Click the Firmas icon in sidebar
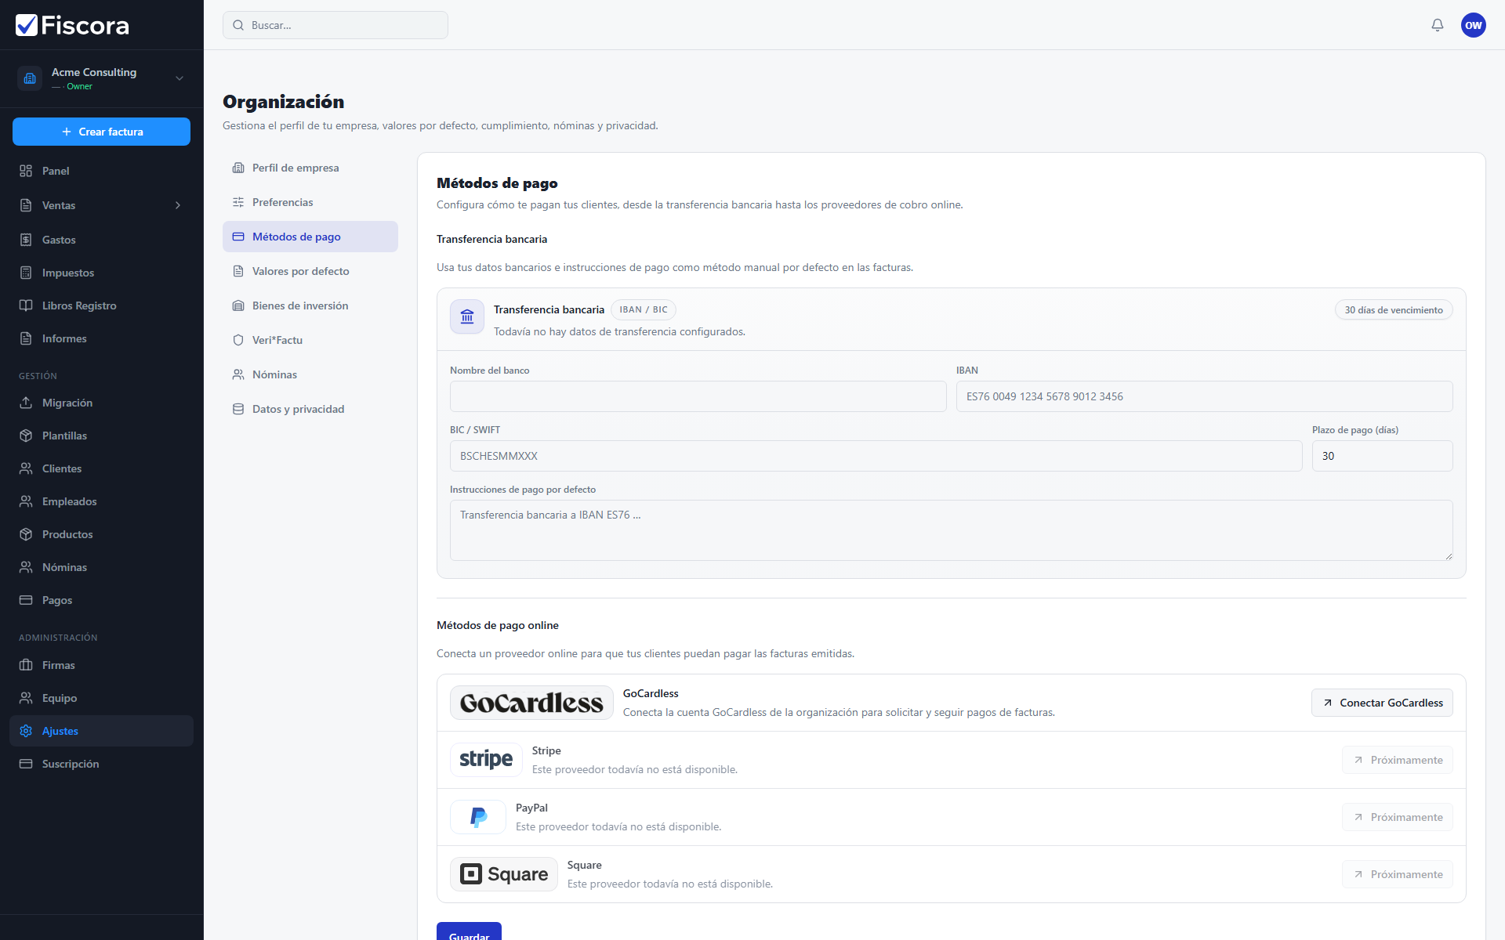 pyautogui.click(x=26, y=665)
